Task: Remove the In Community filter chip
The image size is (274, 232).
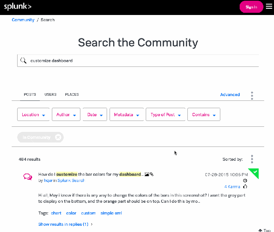Action: click(58, 137)
